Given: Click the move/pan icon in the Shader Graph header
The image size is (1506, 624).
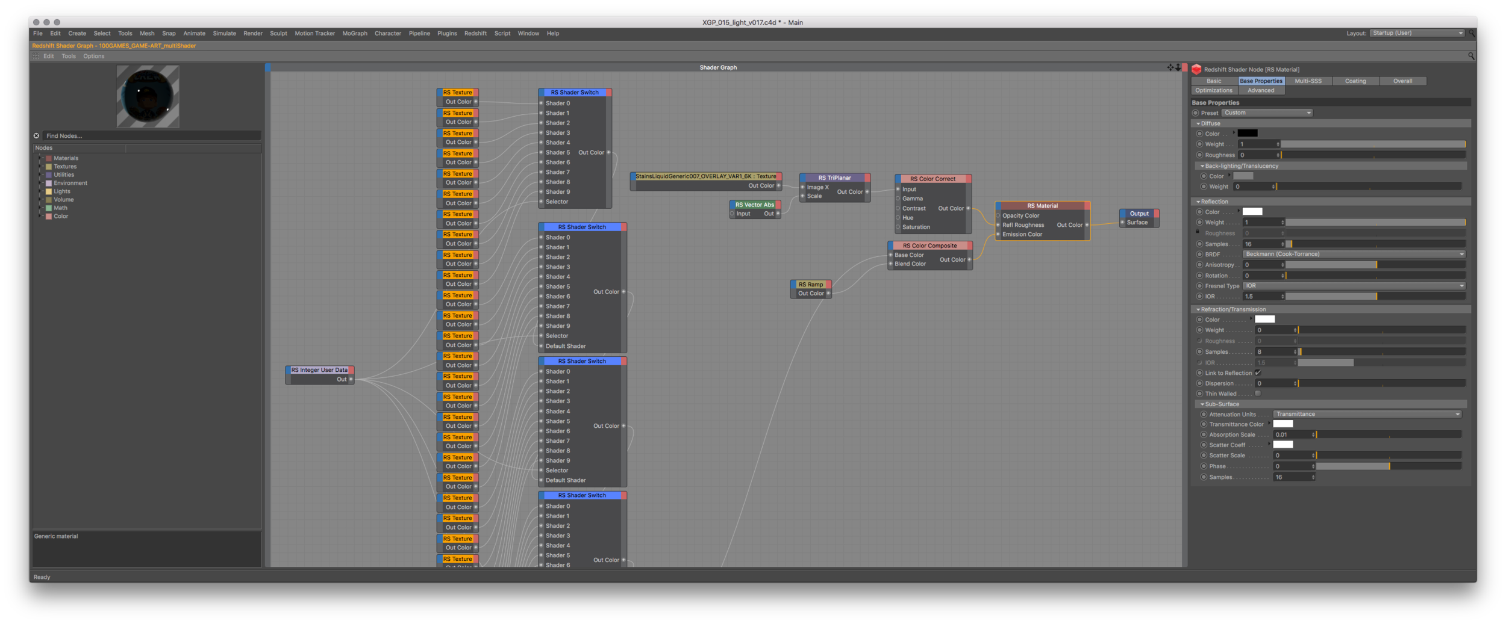Looking at the screenshot, I should click(1170, 67).
